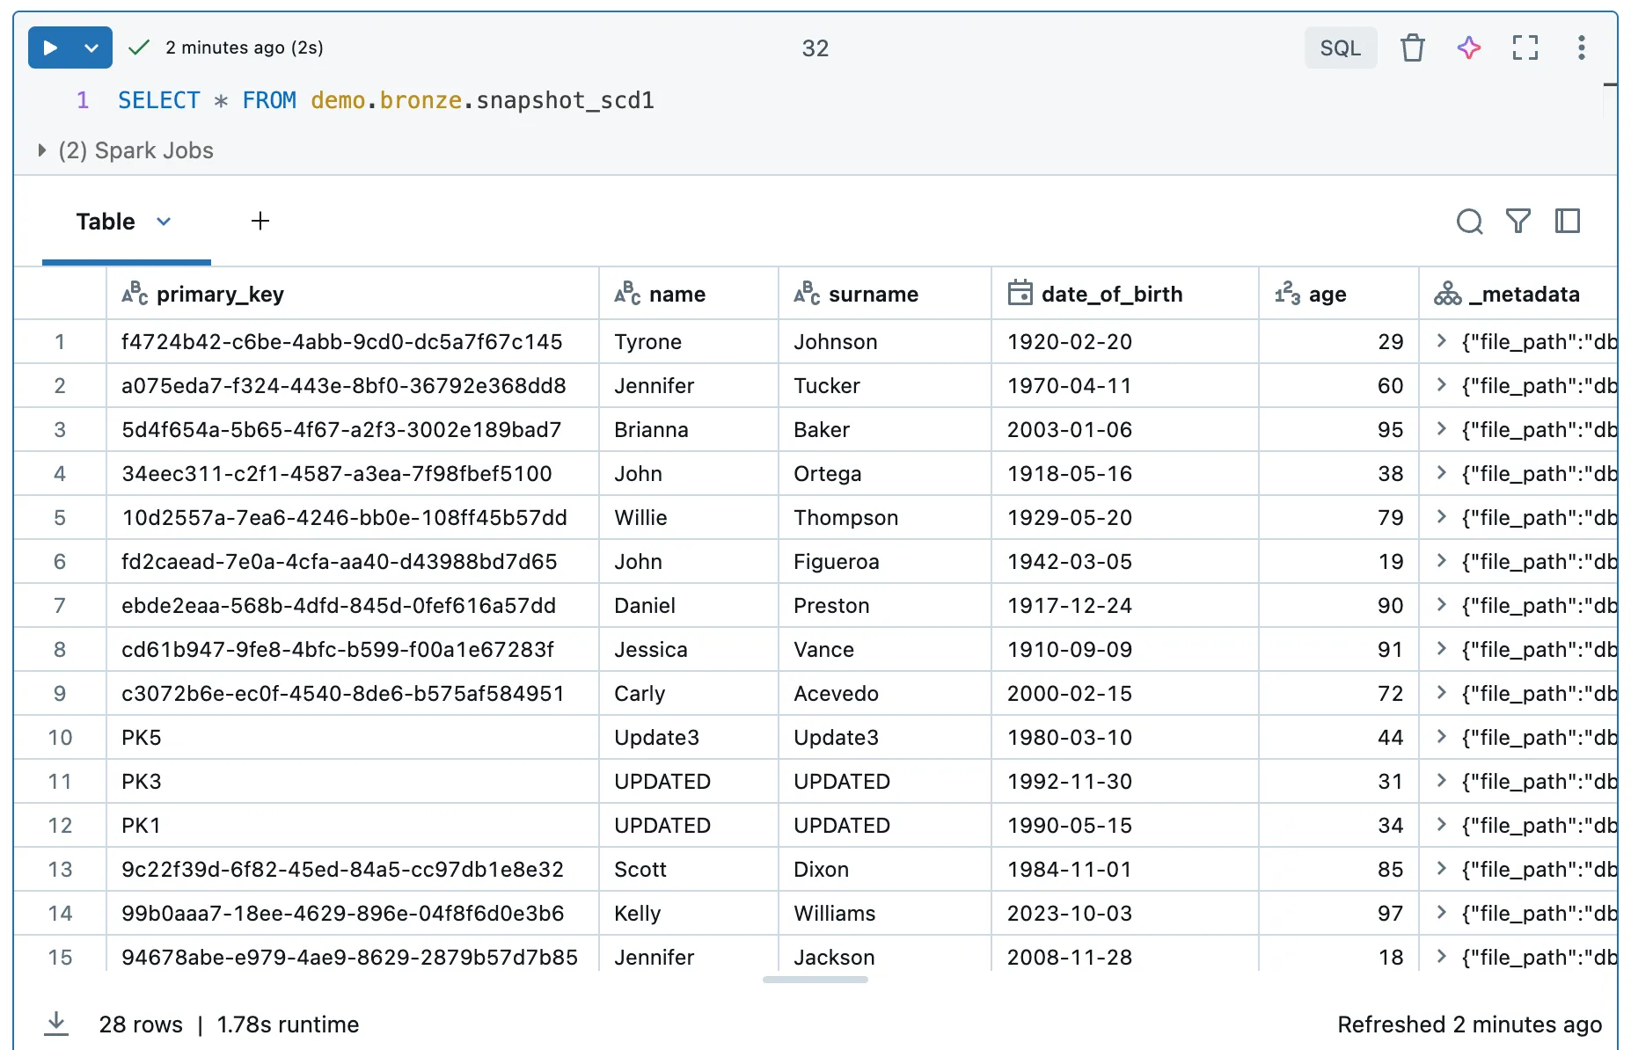Search the results table
This screenshot has width=1631, height=1050.
(1469, 222)
